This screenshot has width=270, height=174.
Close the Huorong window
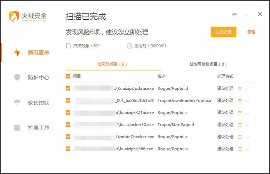tap(260, 14)
